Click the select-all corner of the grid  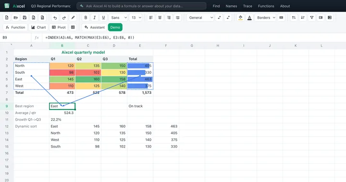coord(7,45)
